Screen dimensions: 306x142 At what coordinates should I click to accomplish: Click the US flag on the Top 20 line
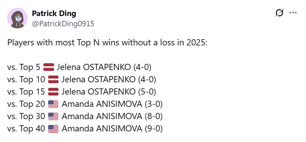point(53,104)
